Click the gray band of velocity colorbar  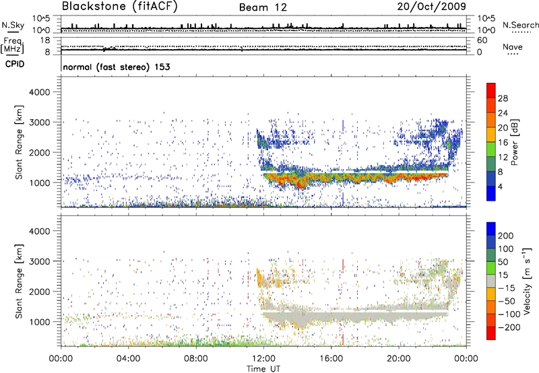[x=491, y=281]
